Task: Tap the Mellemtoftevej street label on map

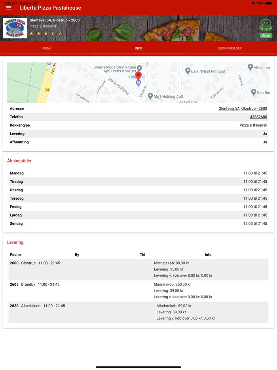Action: tap(119, 86)
